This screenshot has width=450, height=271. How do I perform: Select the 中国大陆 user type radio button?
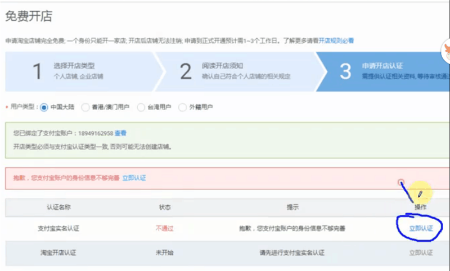(x=44, y=107)
